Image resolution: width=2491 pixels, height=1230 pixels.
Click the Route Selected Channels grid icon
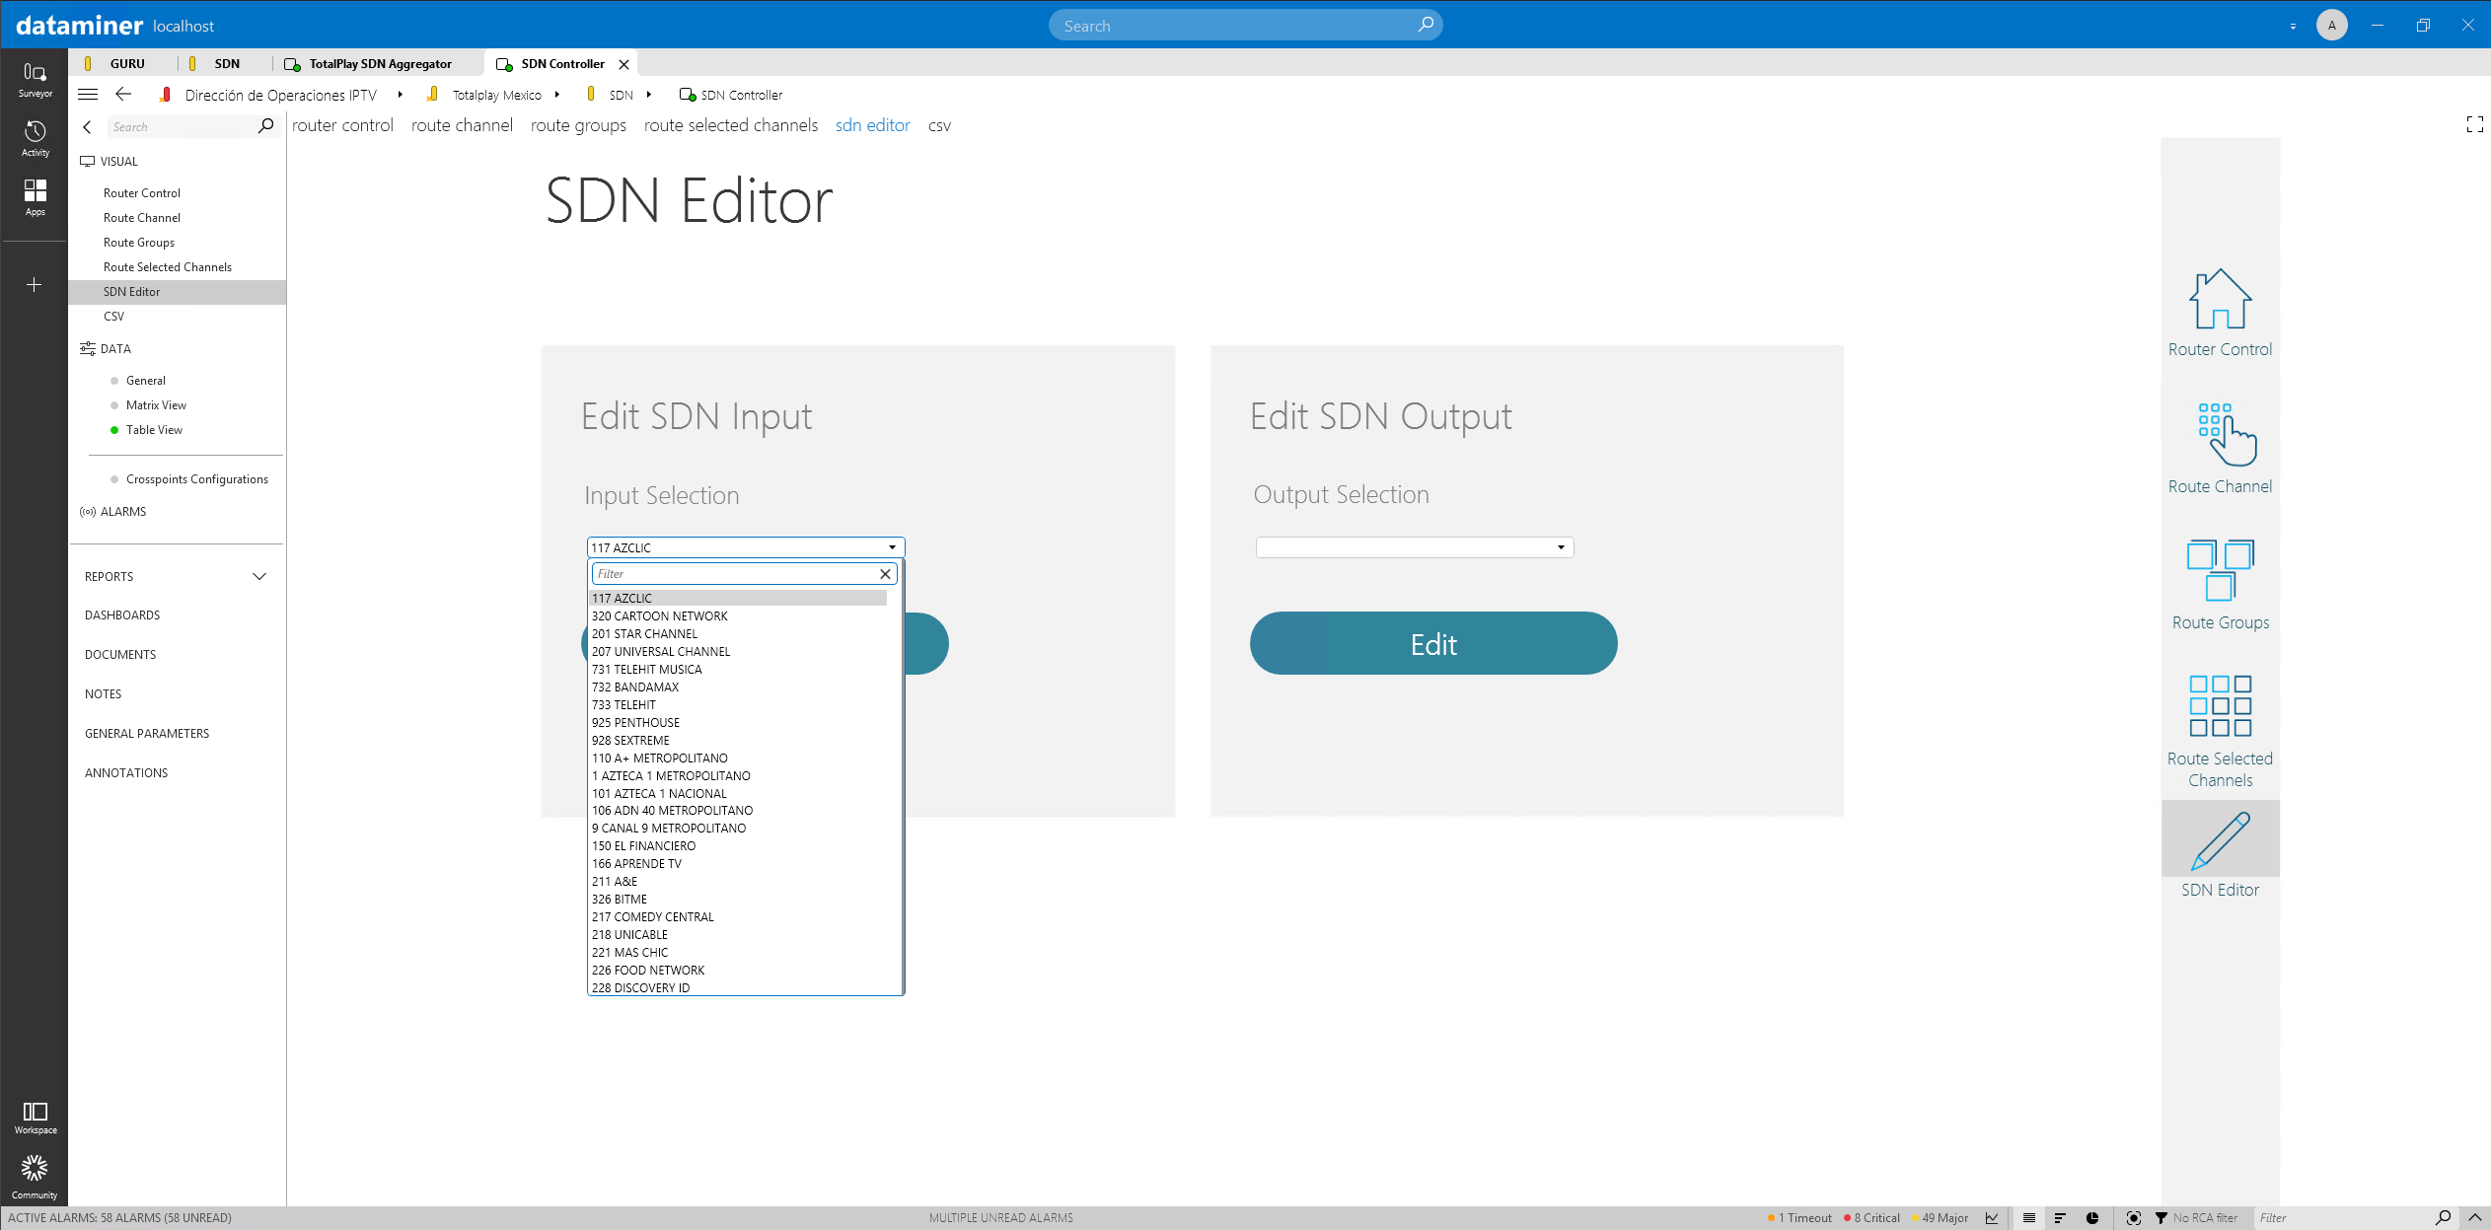[x=2220, y=706]
